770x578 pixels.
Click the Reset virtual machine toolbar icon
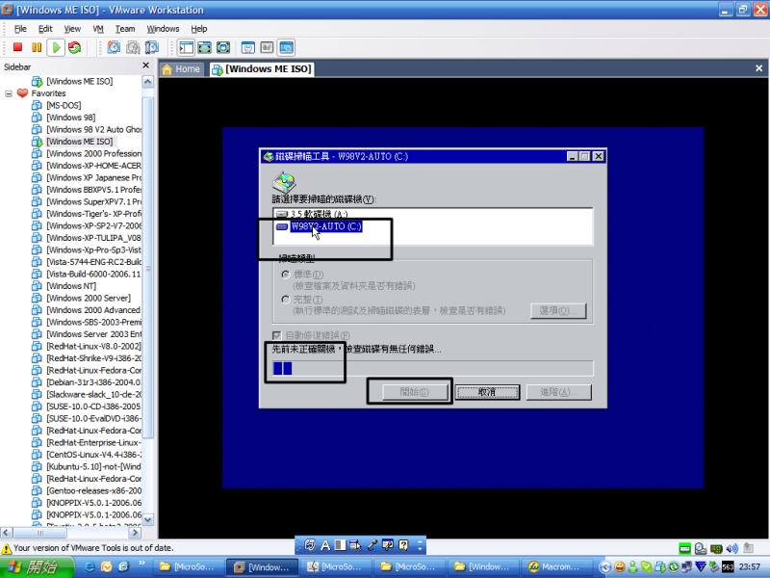point(75,47)
